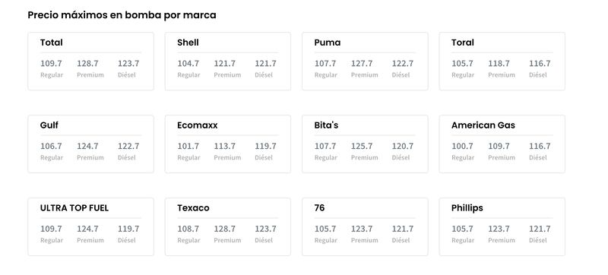Select the American Gas card title
This screenshot has height=275, width=608.
(483, 125)
